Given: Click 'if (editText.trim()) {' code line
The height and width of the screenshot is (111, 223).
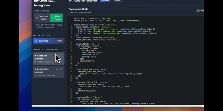Looking at the screenshot, I should 89,99.
